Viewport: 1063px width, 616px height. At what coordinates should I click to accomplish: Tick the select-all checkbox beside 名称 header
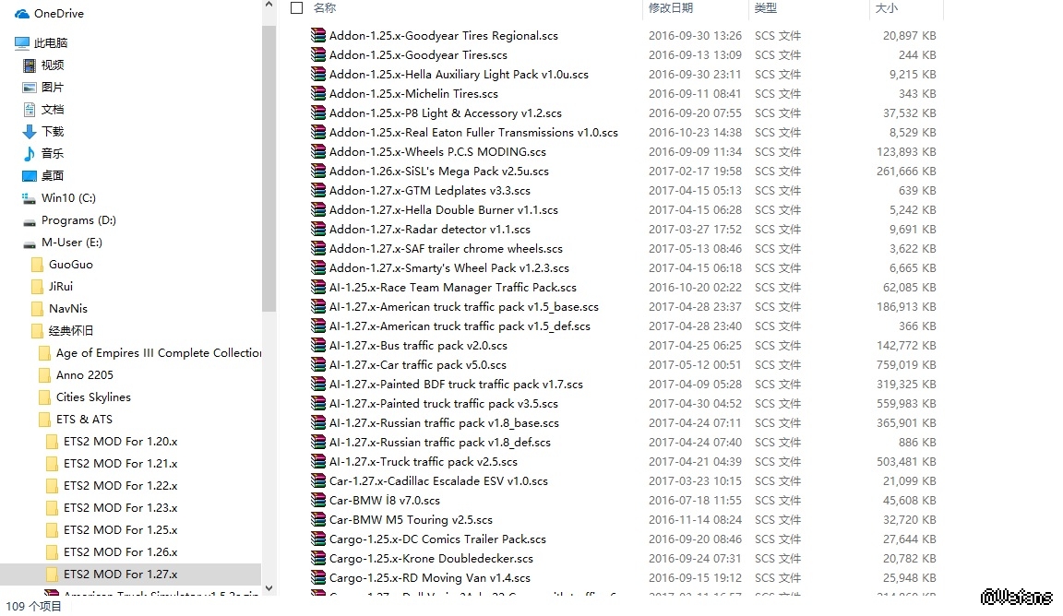(x=296, y=7)
